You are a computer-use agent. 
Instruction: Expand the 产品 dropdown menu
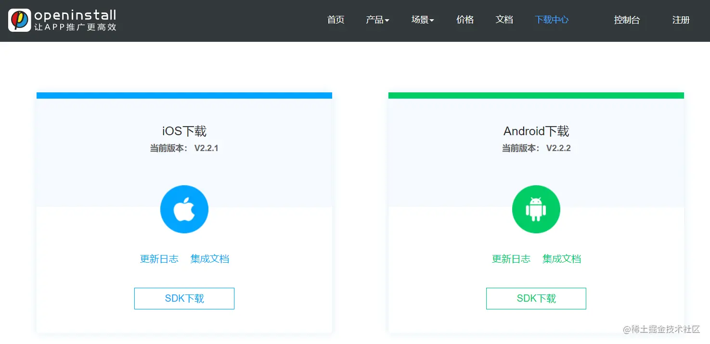[x=377, y=20]
